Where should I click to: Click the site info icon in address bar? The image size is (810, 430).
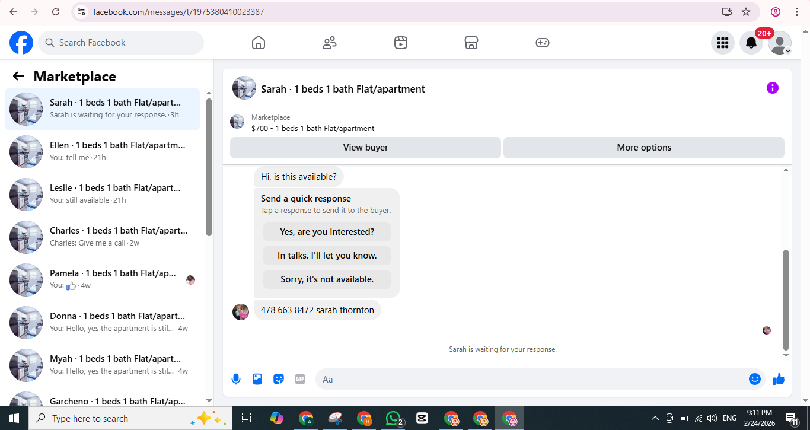[x=82, y=12]
